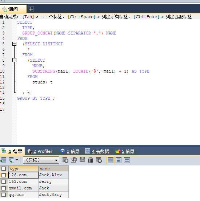Select the Jack cell in gmail.com row
This screenshot has width=200, height=201.
(x=53, y=188)
